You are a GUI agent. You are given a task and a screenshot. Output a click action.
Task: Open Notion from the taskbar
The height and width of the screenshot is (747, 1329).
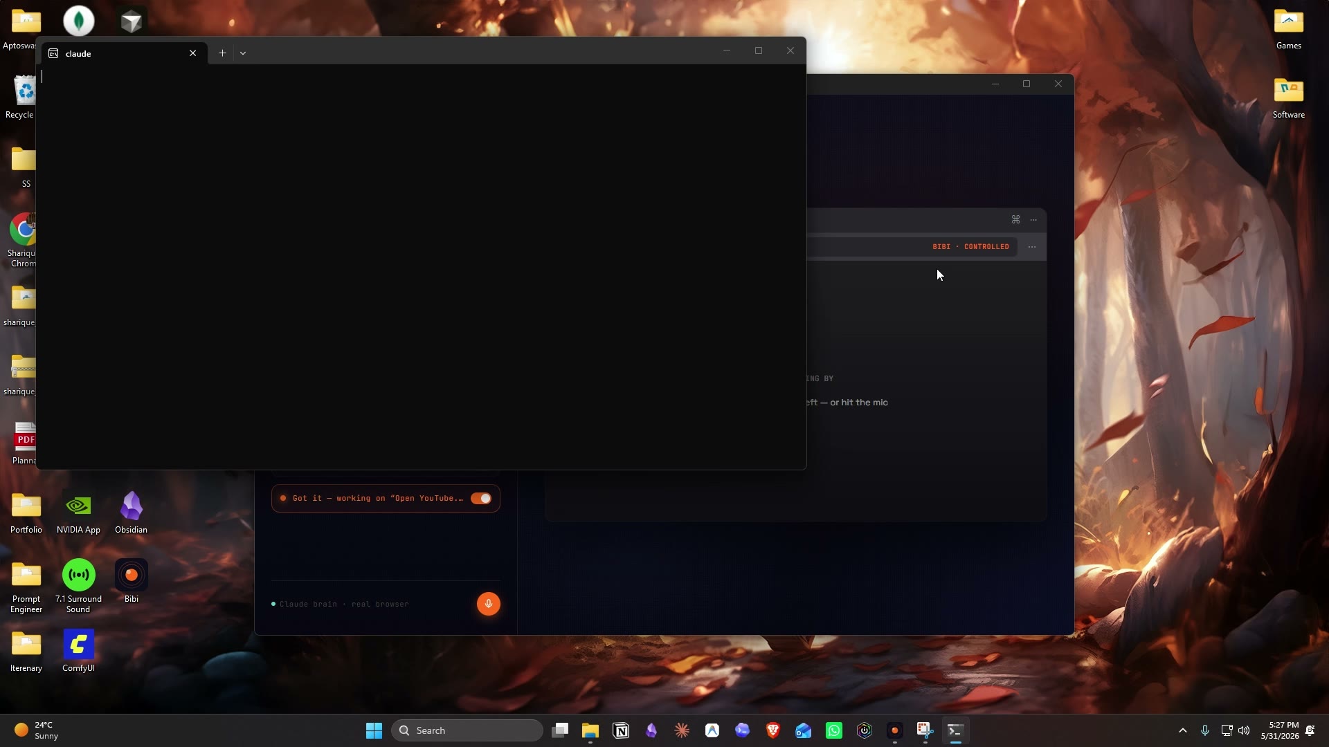621,730
